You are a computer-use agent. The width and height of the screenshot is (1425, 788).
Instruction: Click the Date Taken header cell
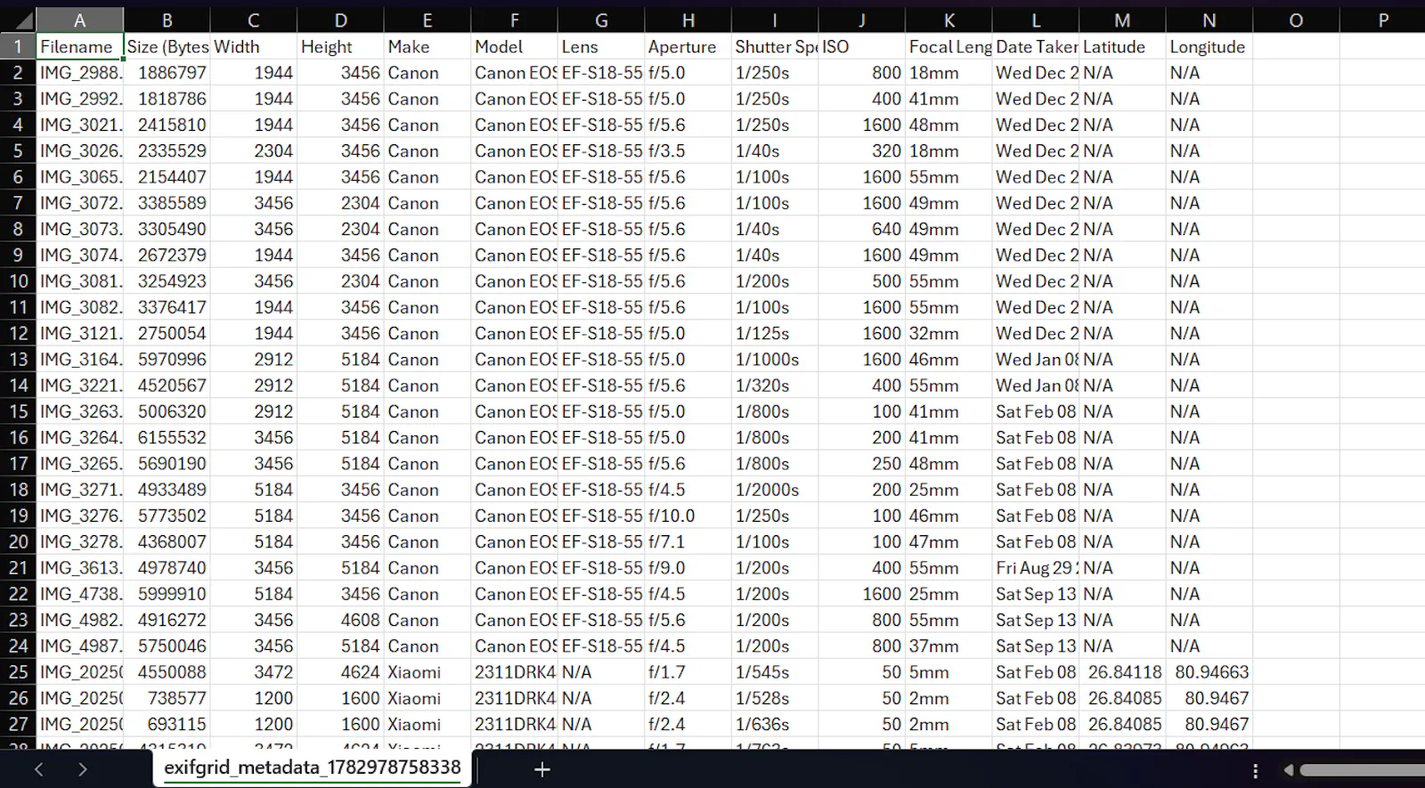point(1035,46)
